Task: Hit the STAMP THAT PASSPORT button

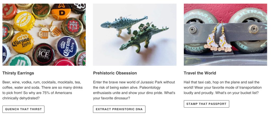Action: (206, 104)
